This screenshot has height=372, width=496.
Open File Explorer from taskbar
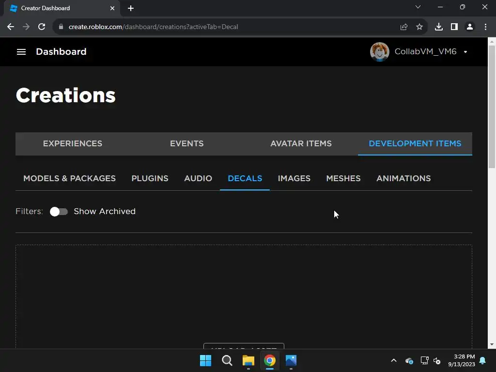pos(248,360)
